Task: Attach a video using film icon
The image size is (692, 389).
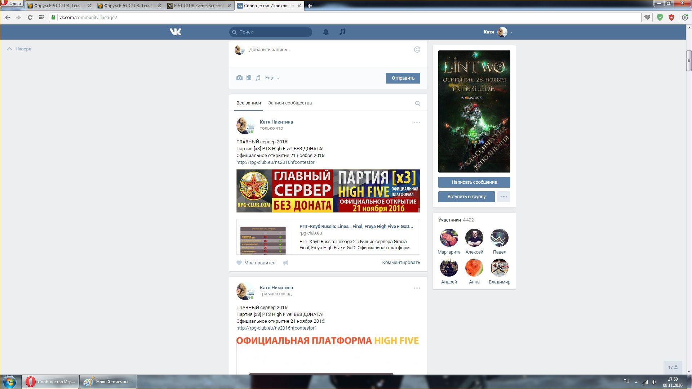Action: click(x=249, y=78)
